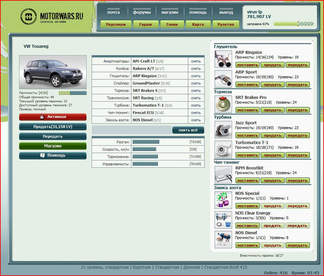Install RPM Boostkit with поставить
Image resolution: width=324 pixels, height=276 pixels.
click(248, 180)
